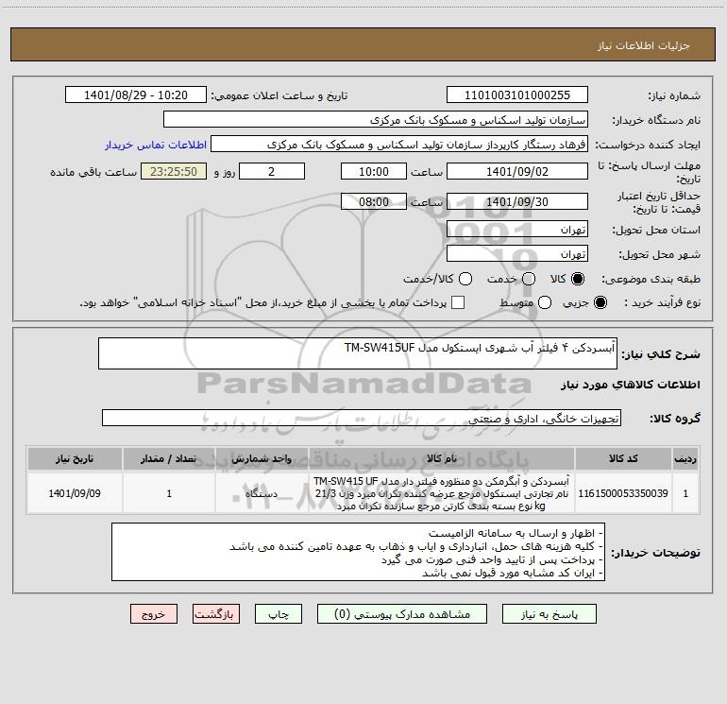Open the اطلاعات تماس خریدار link
The width and height of the screenshot is (727, 704).
(156, 145)
